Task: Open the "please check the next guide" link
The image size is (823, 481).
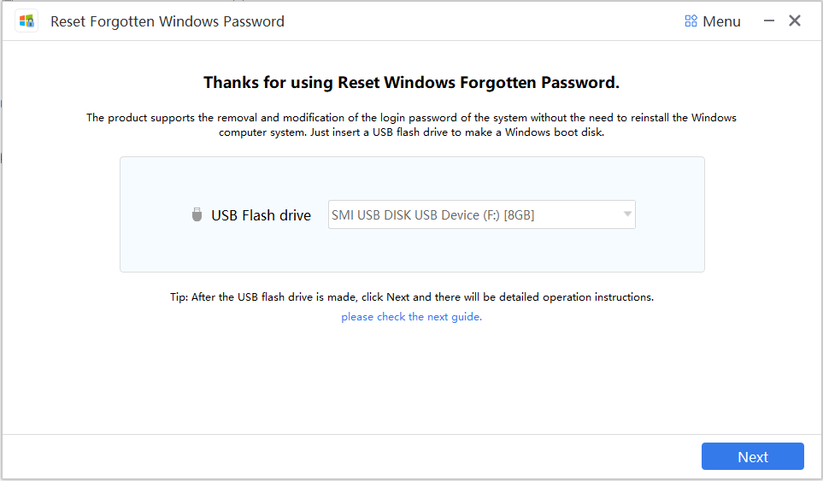Action: click(411, 317)
